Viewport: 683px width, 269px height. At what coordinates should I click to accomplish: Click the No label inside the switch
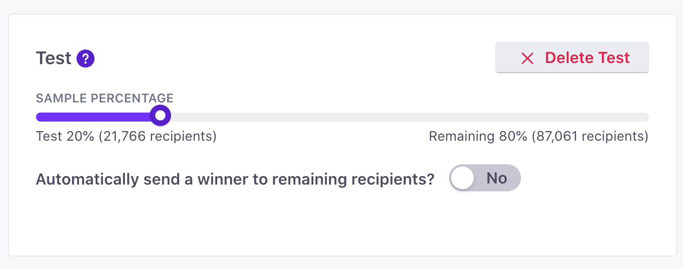click(497, 178)
